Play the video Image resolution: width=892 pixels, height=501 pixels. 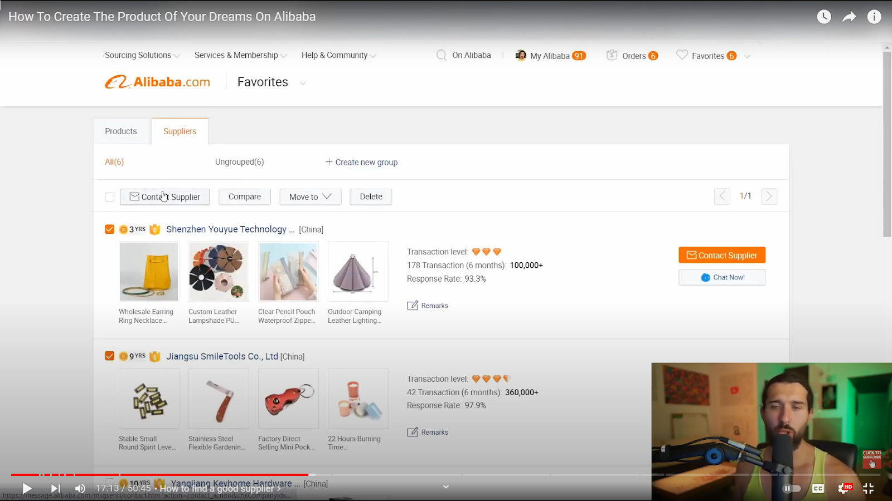click(26, 488)
